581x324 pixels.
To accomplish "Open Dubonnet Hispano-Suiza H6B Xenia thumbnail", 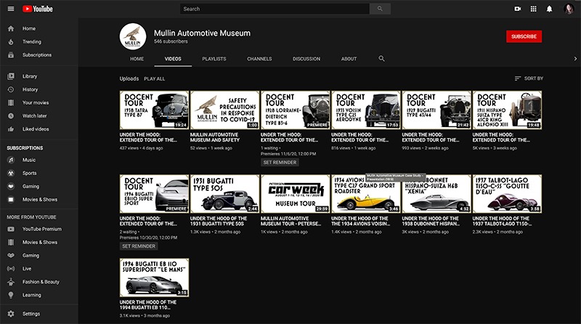I will [x=436, y=194].
